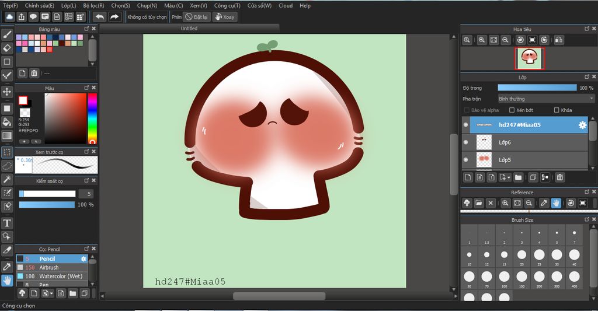Select the Eraser tool in left toolbar

[7, 48]
